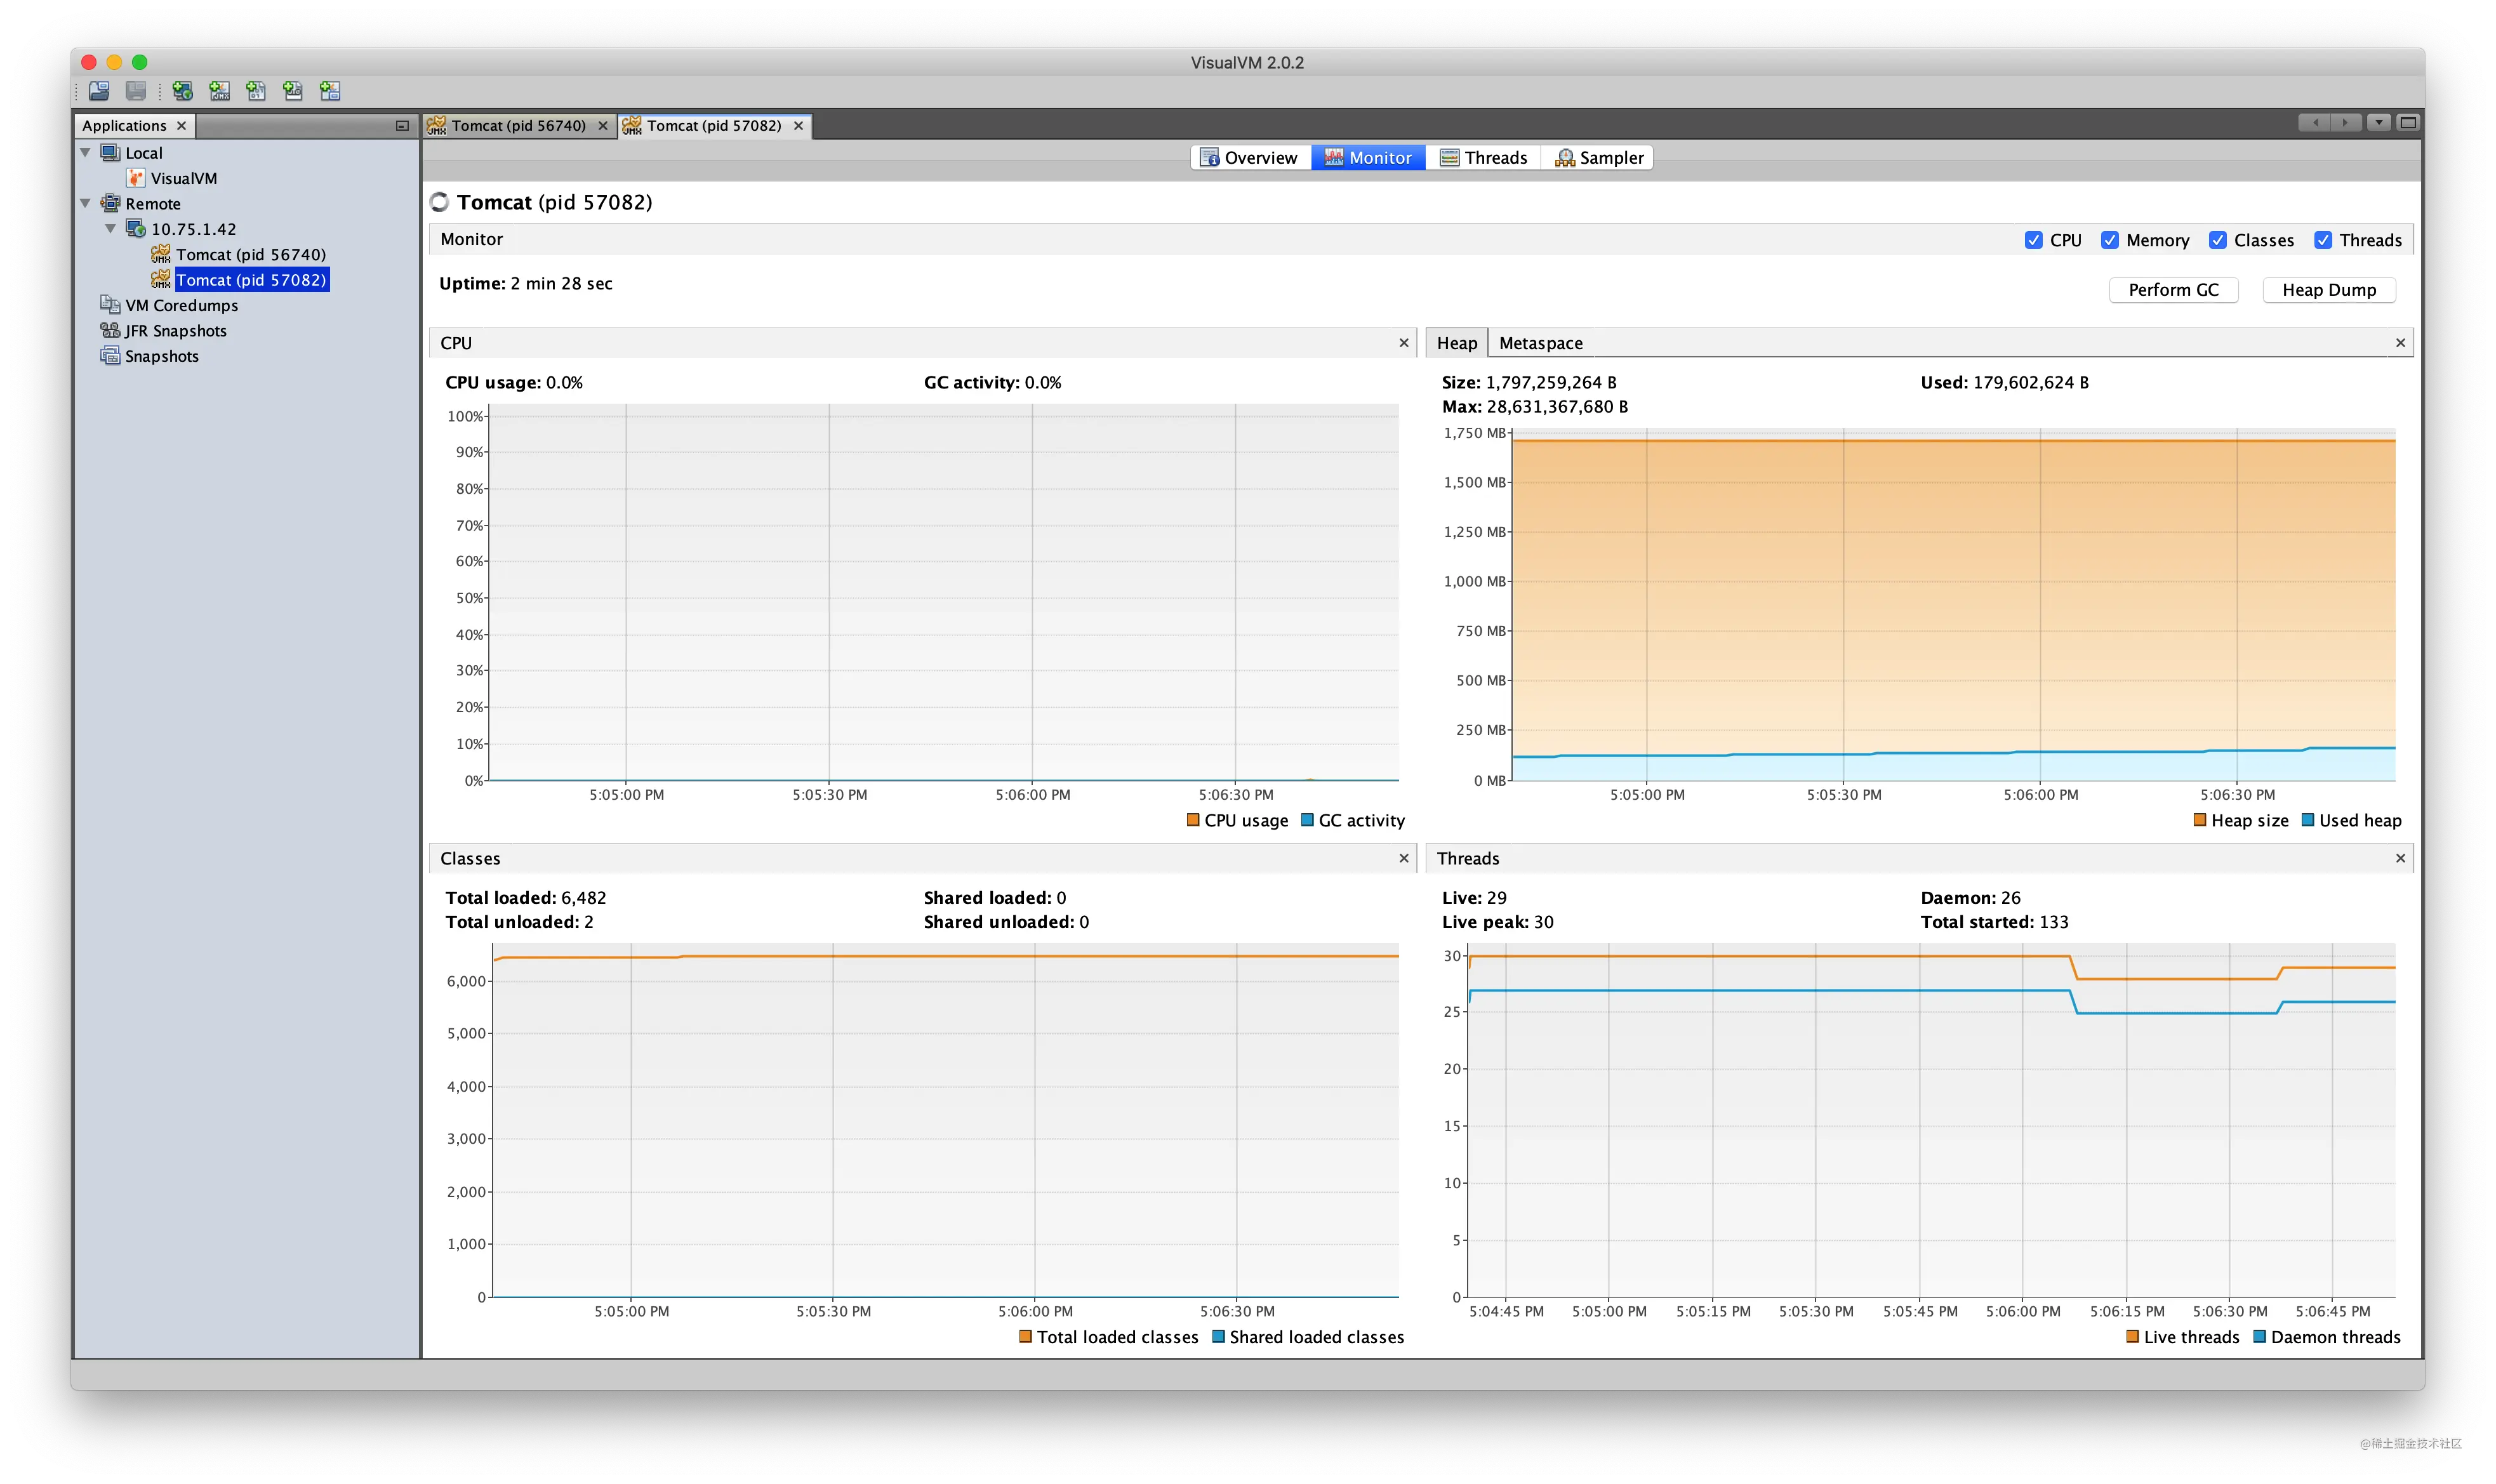The height and width of the screenshot is (1484, 2496).
Task: Uncheck the CPU checkbox
Action: (x=2033, y=240)
